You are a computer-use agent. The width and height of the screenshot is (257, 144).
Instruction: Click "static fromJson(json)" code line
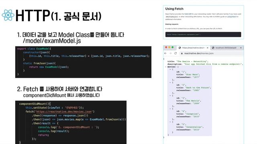pyautogui.click(x=39, y=63)
